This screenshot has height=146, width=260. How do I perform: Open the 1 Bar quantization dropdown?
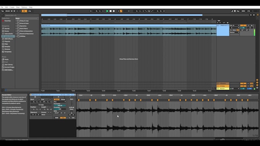point(31,11)
